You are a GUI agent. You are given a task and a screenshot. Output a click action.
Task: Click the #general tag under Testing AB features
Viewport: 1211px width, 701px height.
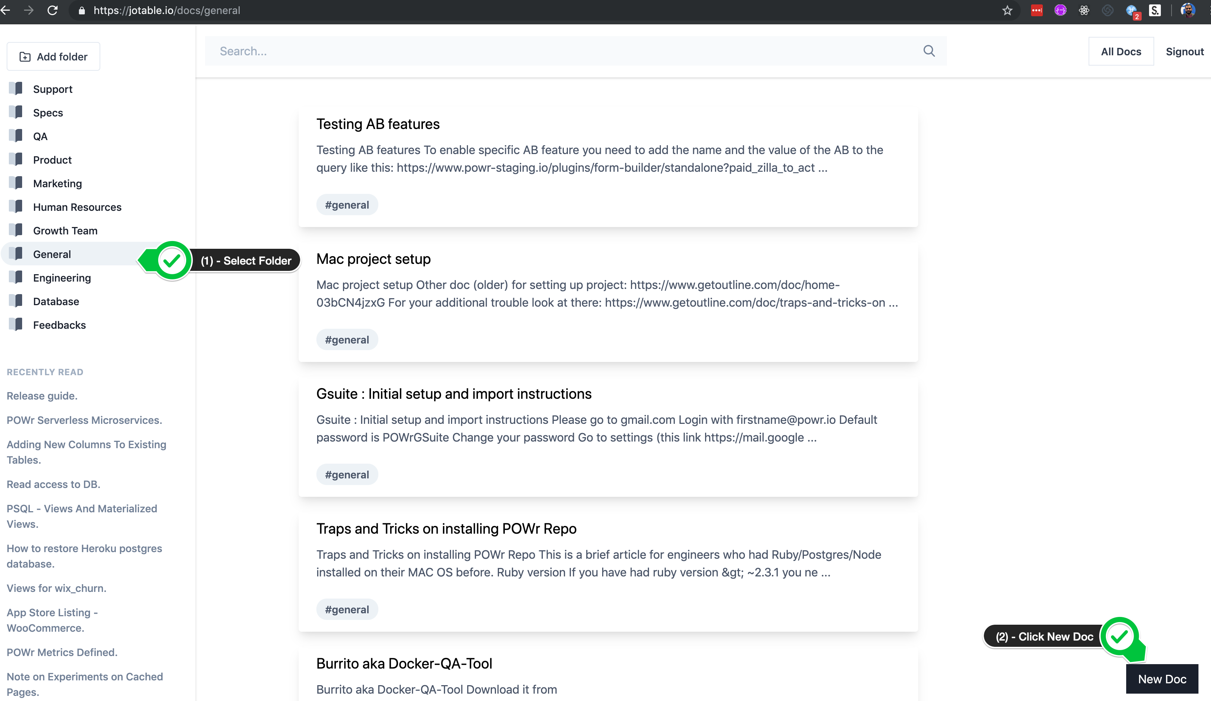pyautogui.click(x=347, y=205)
